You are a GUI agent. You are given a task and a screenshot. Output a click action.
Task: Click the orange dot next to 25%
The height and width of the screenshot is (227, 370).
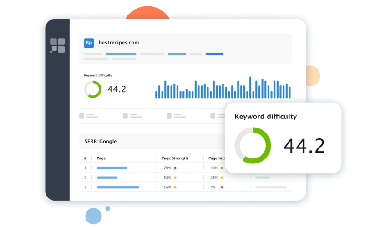click(222, 178)
